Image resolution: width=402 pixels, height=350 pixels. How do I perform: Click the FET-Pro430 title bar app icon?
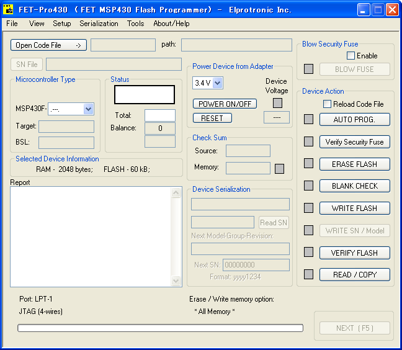[x=8, y=9]
